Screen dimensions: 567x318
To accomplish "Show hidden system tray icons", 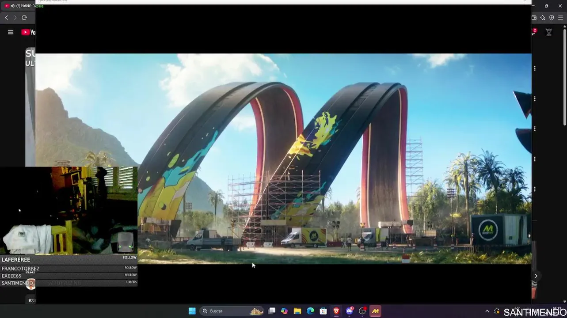I will point(487,311).
